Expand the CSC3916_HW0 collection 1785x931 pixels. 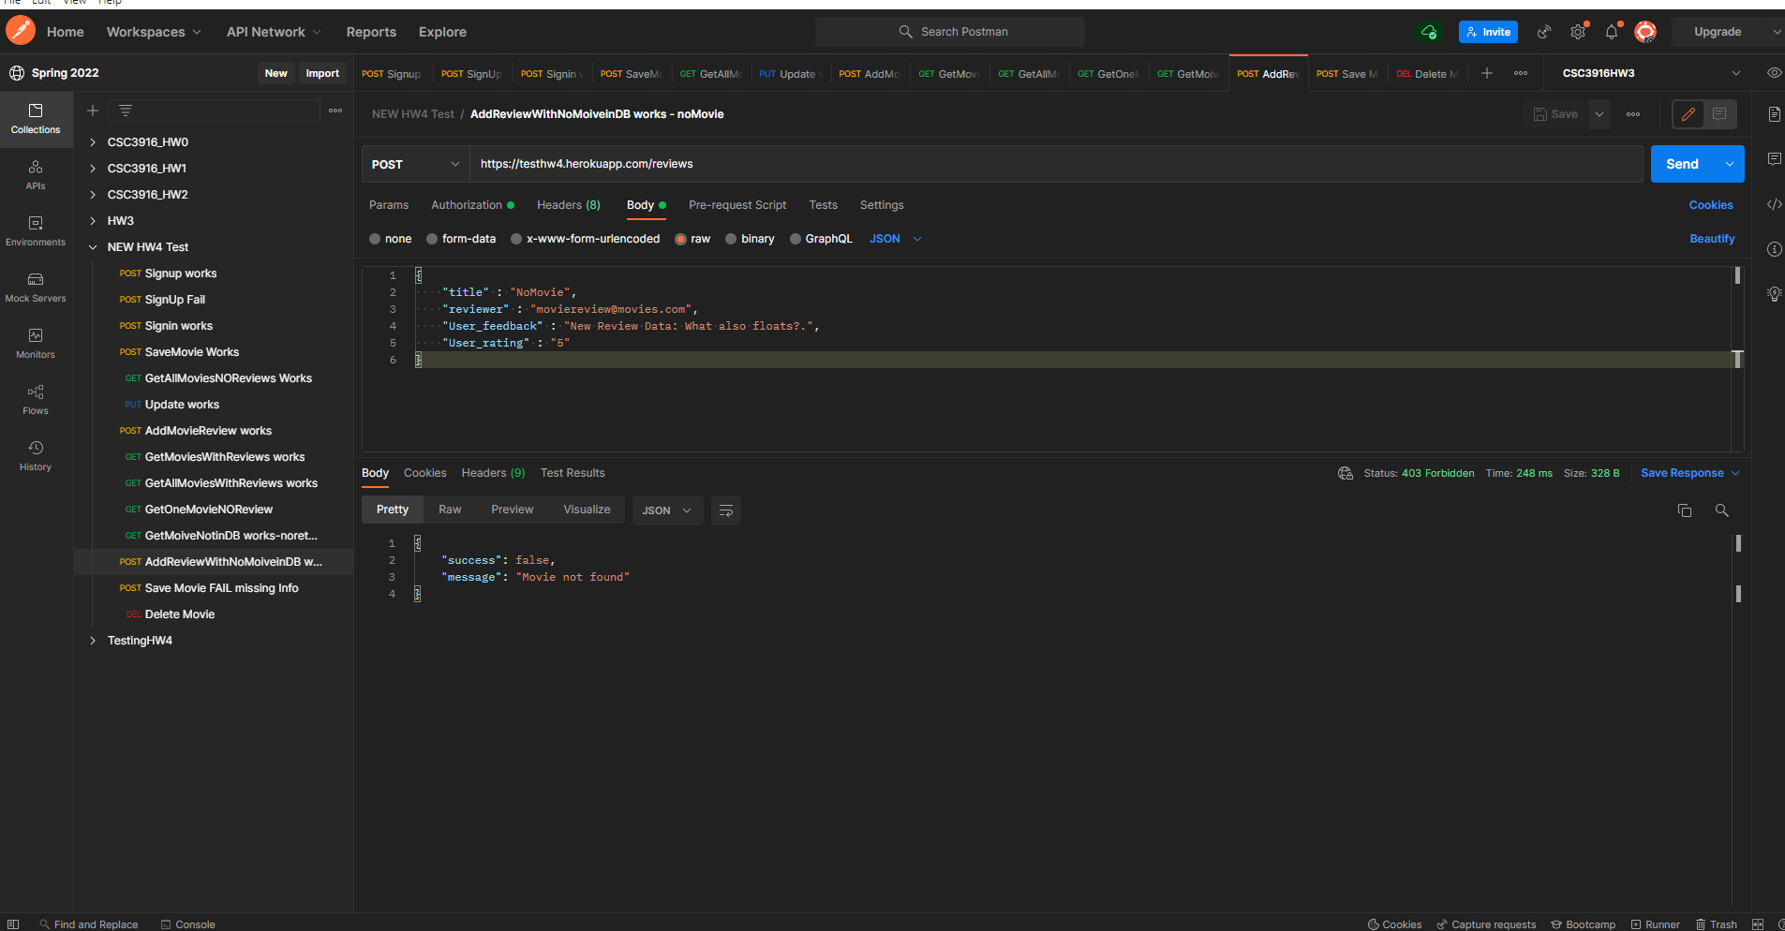(x=92, y=141)
